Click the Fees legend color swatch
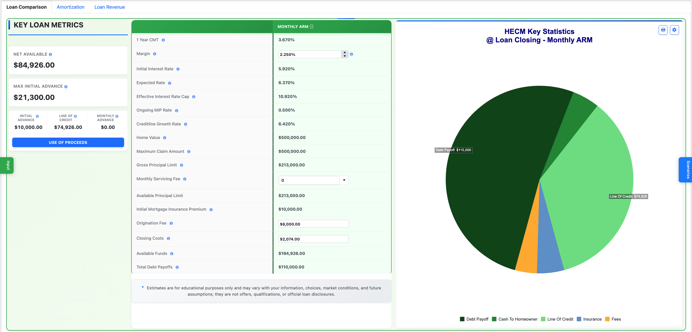Screen dimensions: 692x332 point(607,319)
